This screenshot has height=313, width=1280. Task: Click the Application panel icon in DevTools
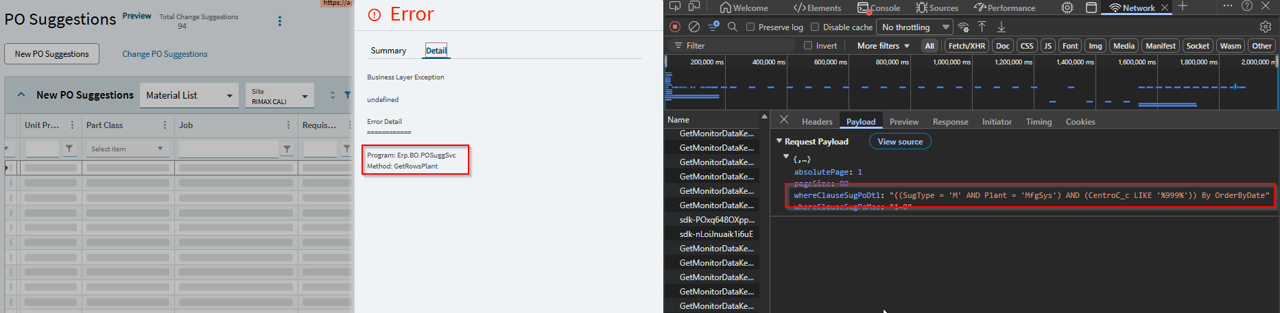coord(1091,8)
